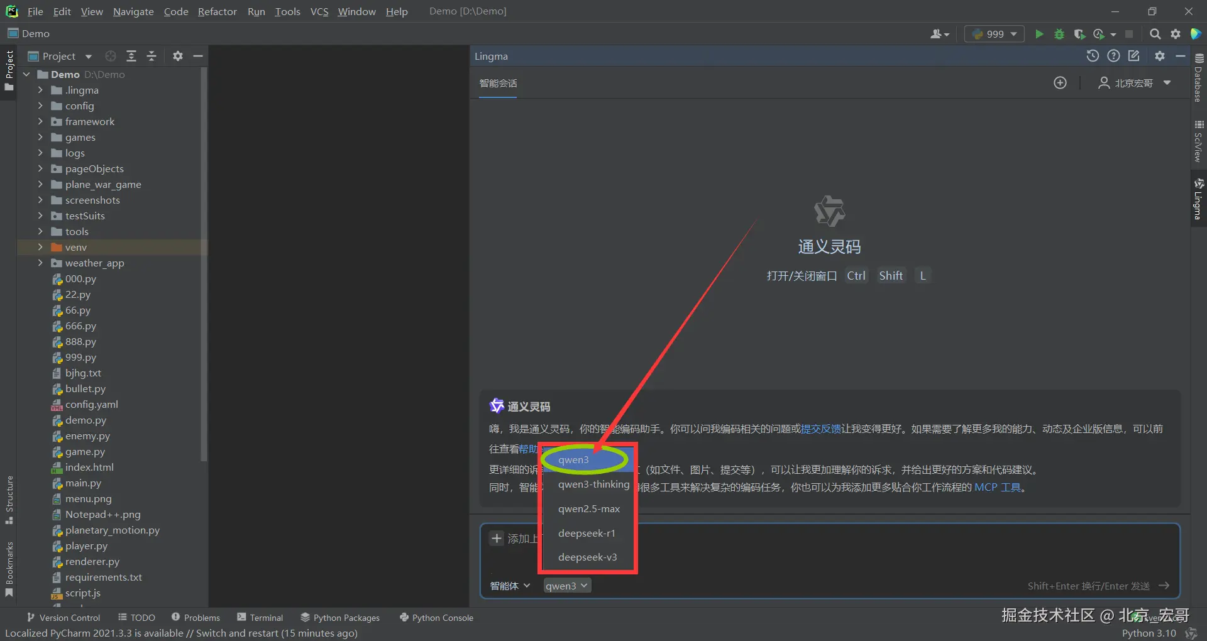Open the Navigate menu
The image size is (1207, 641).
[x=133, y=11]
